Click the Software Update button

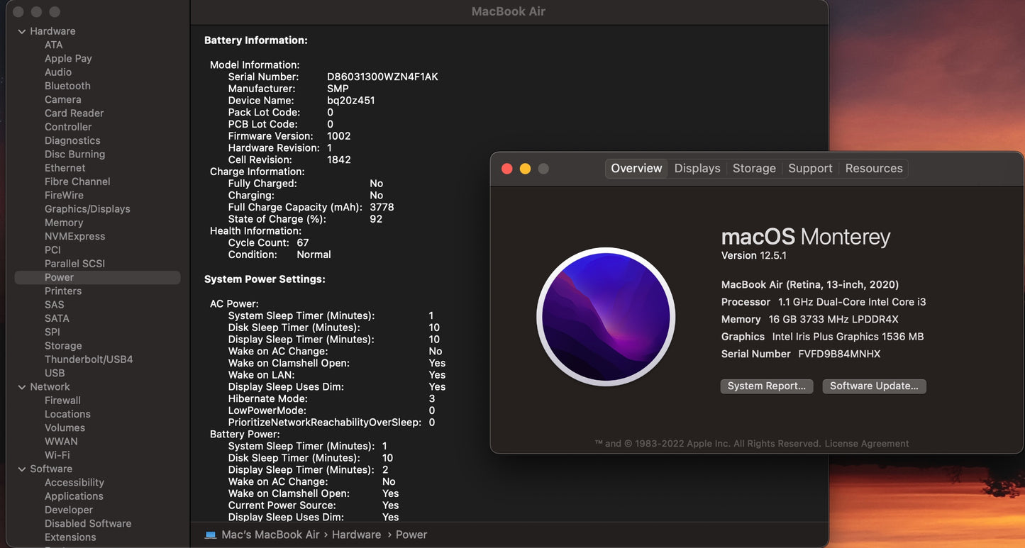point(874,386)
